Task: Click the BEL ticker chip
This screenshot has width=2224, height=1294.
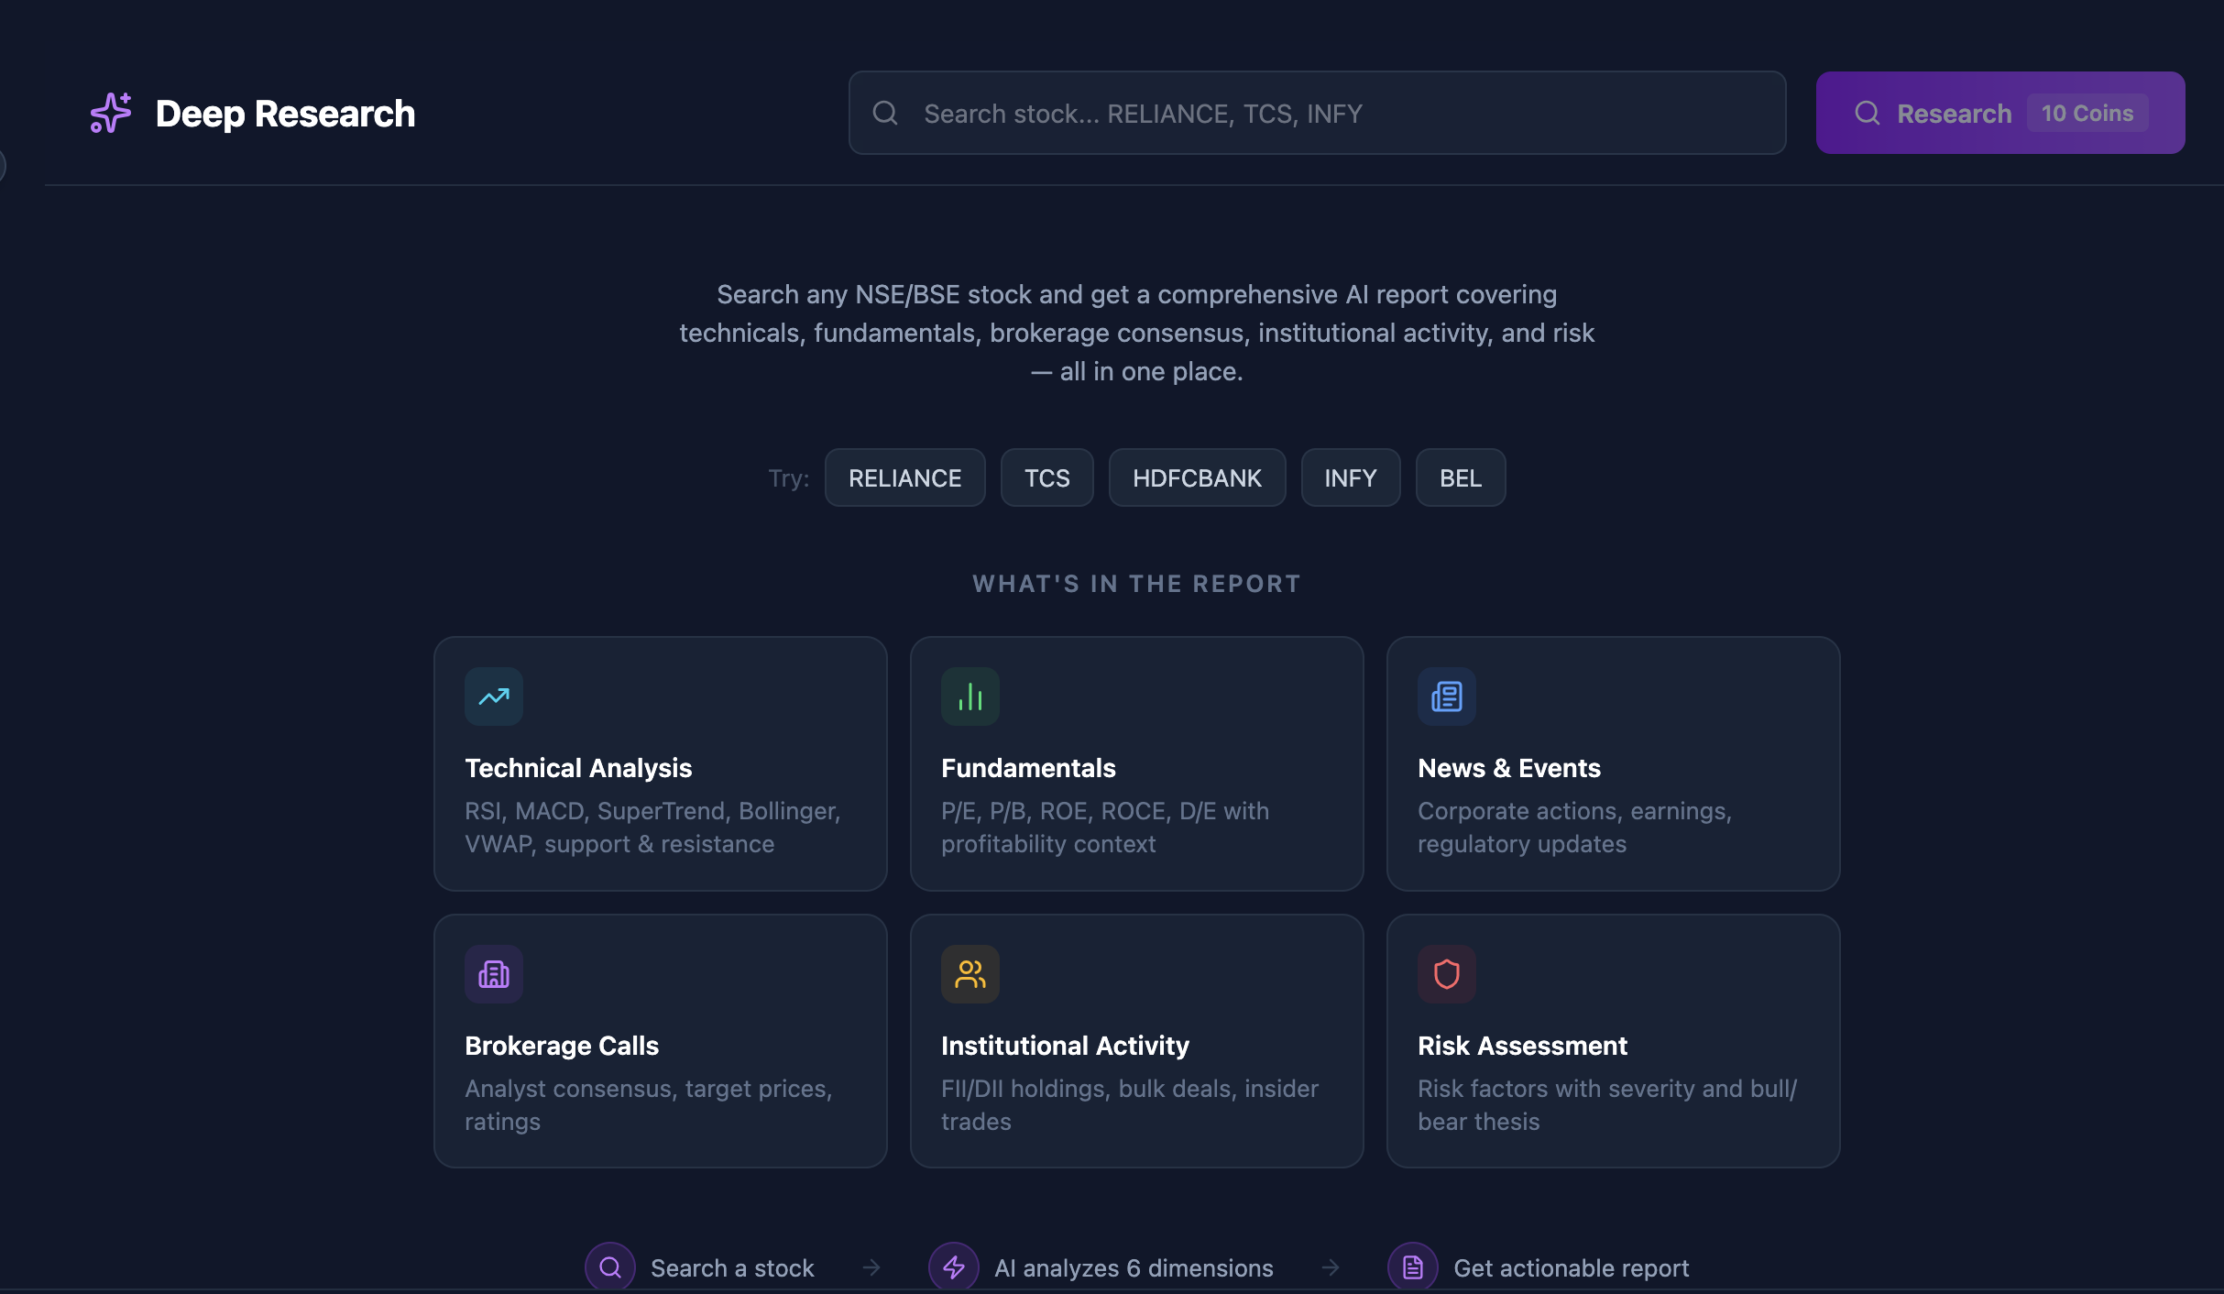Action: [1460, 477]
